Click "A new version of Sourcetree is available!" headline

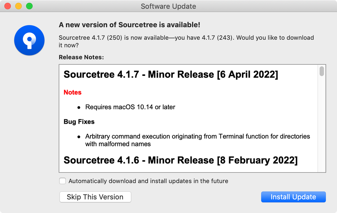(x=130, y=25)
